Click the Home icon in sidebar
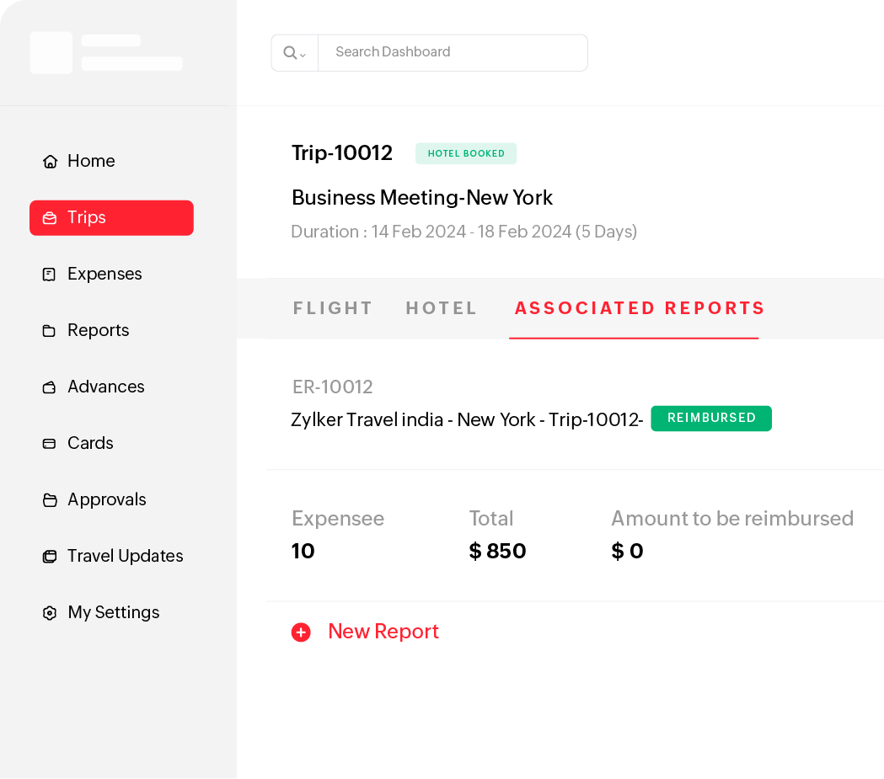This screenshot has height=779, width=884. [x=50, y=162]
